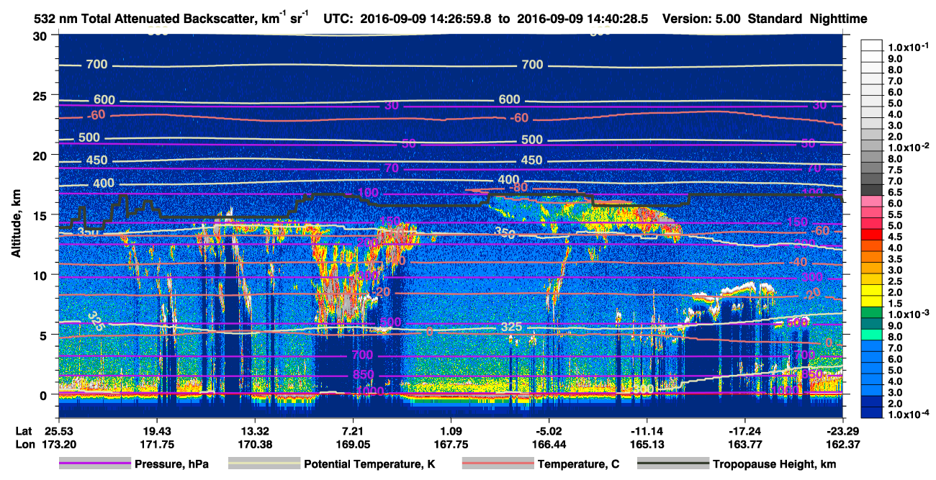936x480 pixels.
Task: Click latitude value '7.21'
Action: 353,430
